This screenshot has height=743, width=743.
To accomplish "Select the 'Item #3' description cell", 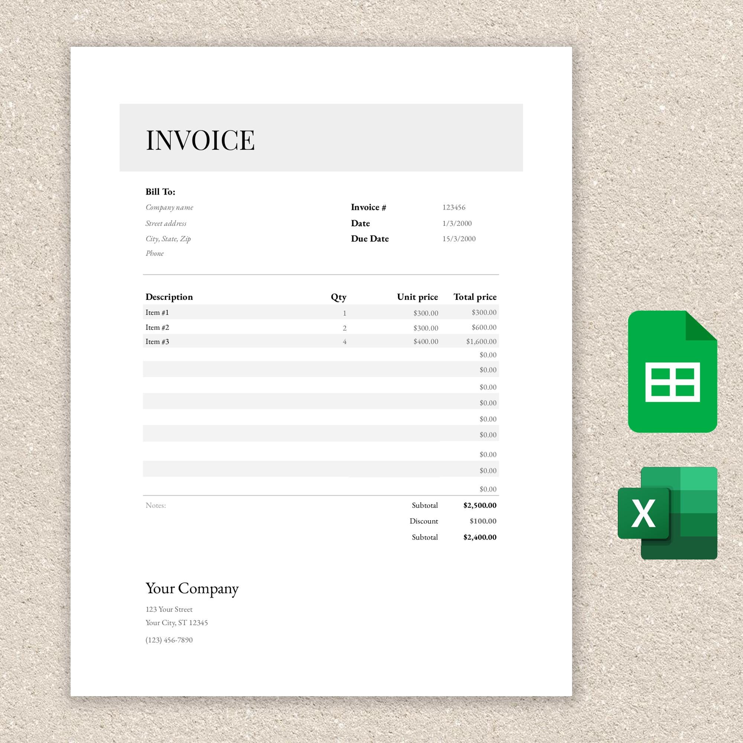I will pos(157,341).
